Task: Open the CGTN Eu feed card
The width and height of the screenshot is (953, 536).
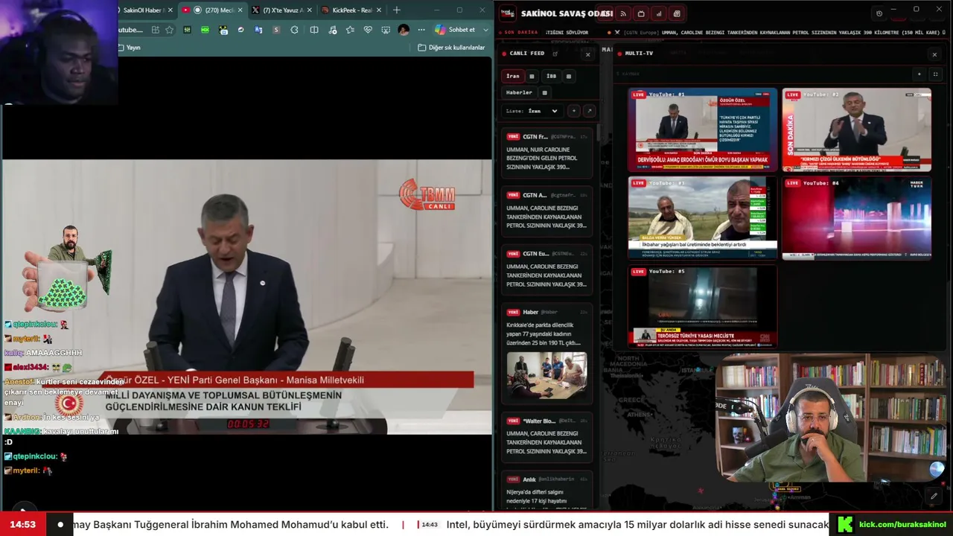Action: tap(547, 270)
